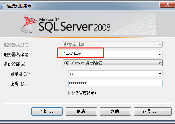This screenshot has height=124, width=175.
Task: Click the SQL Server 2008 logo icon
Action: coord(29,24)
